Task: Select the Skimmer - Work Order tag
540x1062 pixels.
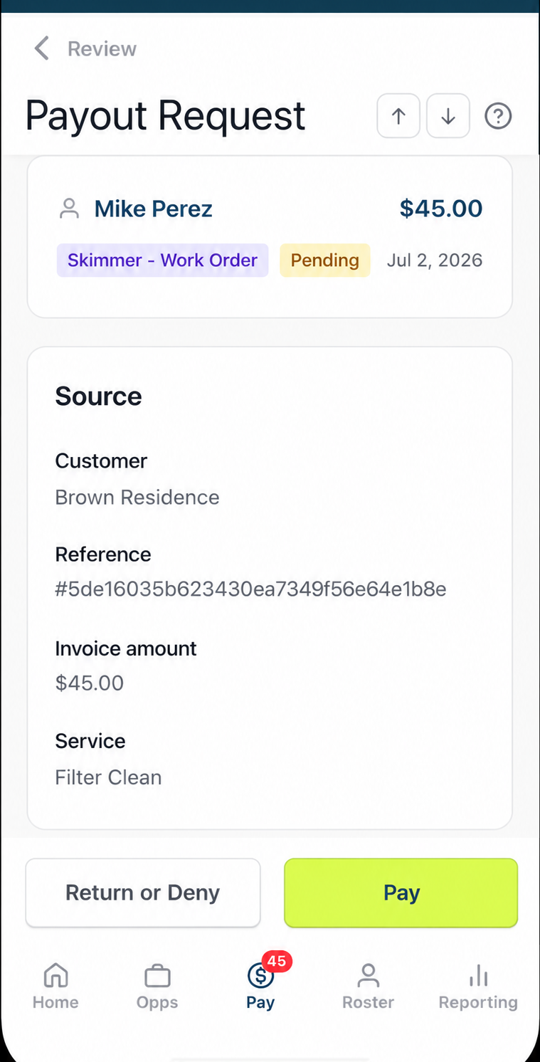Action: (x=163, y=260)
